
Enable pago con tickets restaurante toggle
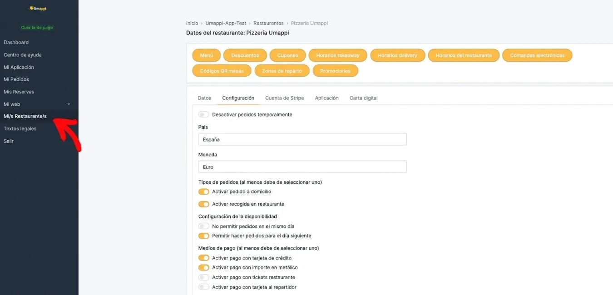(204, 277)
